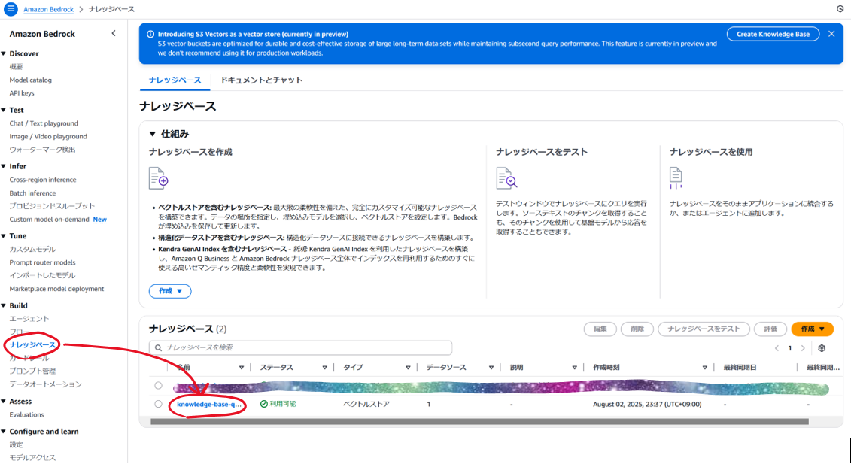Image resolution: width=851 pixels, height=467 pixels.
Task: Open the settings icon at top right corner
Action: click(x=840, y=9)
